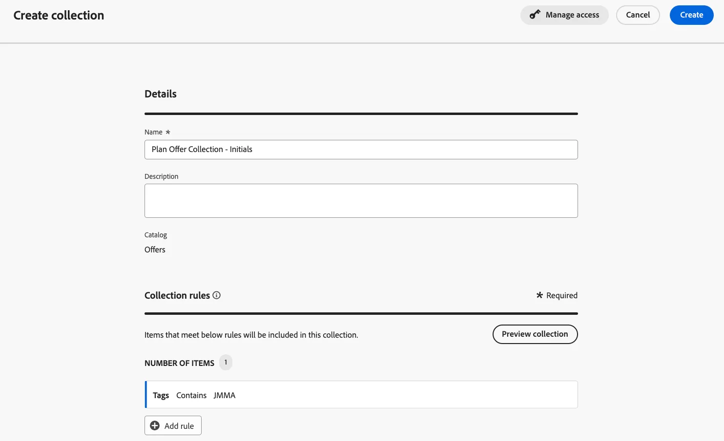Click the Manage access button label

click(x=572, y=15)
